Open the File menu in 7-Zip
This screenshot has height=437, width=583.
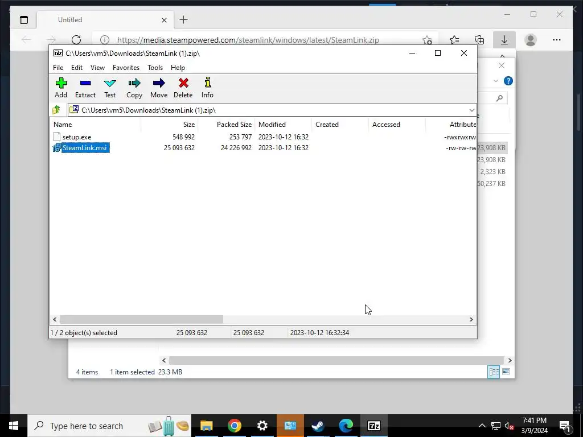coord(58,68)
